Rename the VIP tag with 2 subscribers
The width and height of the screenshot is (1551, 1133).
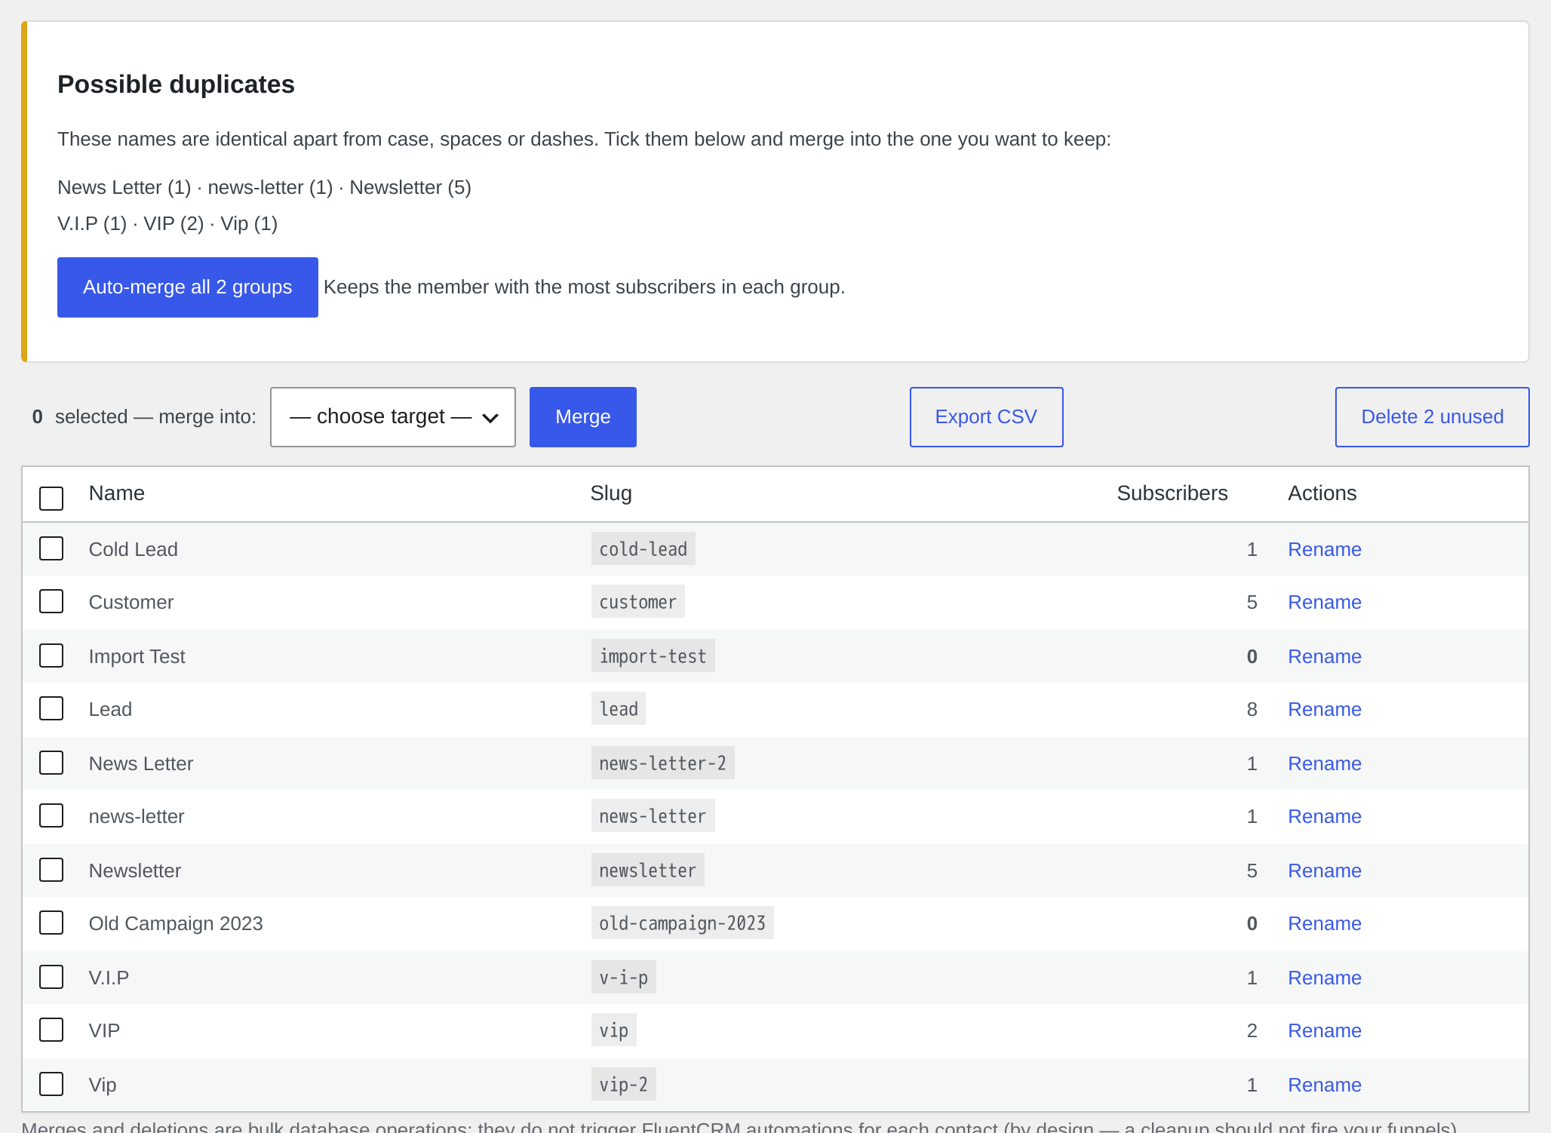(1324, 1030)
